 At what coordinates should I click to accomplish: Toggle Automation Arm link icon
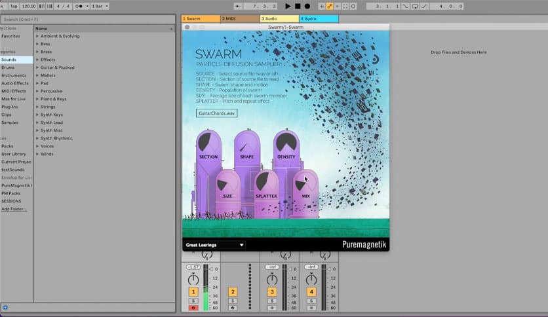tap(329, 7)
